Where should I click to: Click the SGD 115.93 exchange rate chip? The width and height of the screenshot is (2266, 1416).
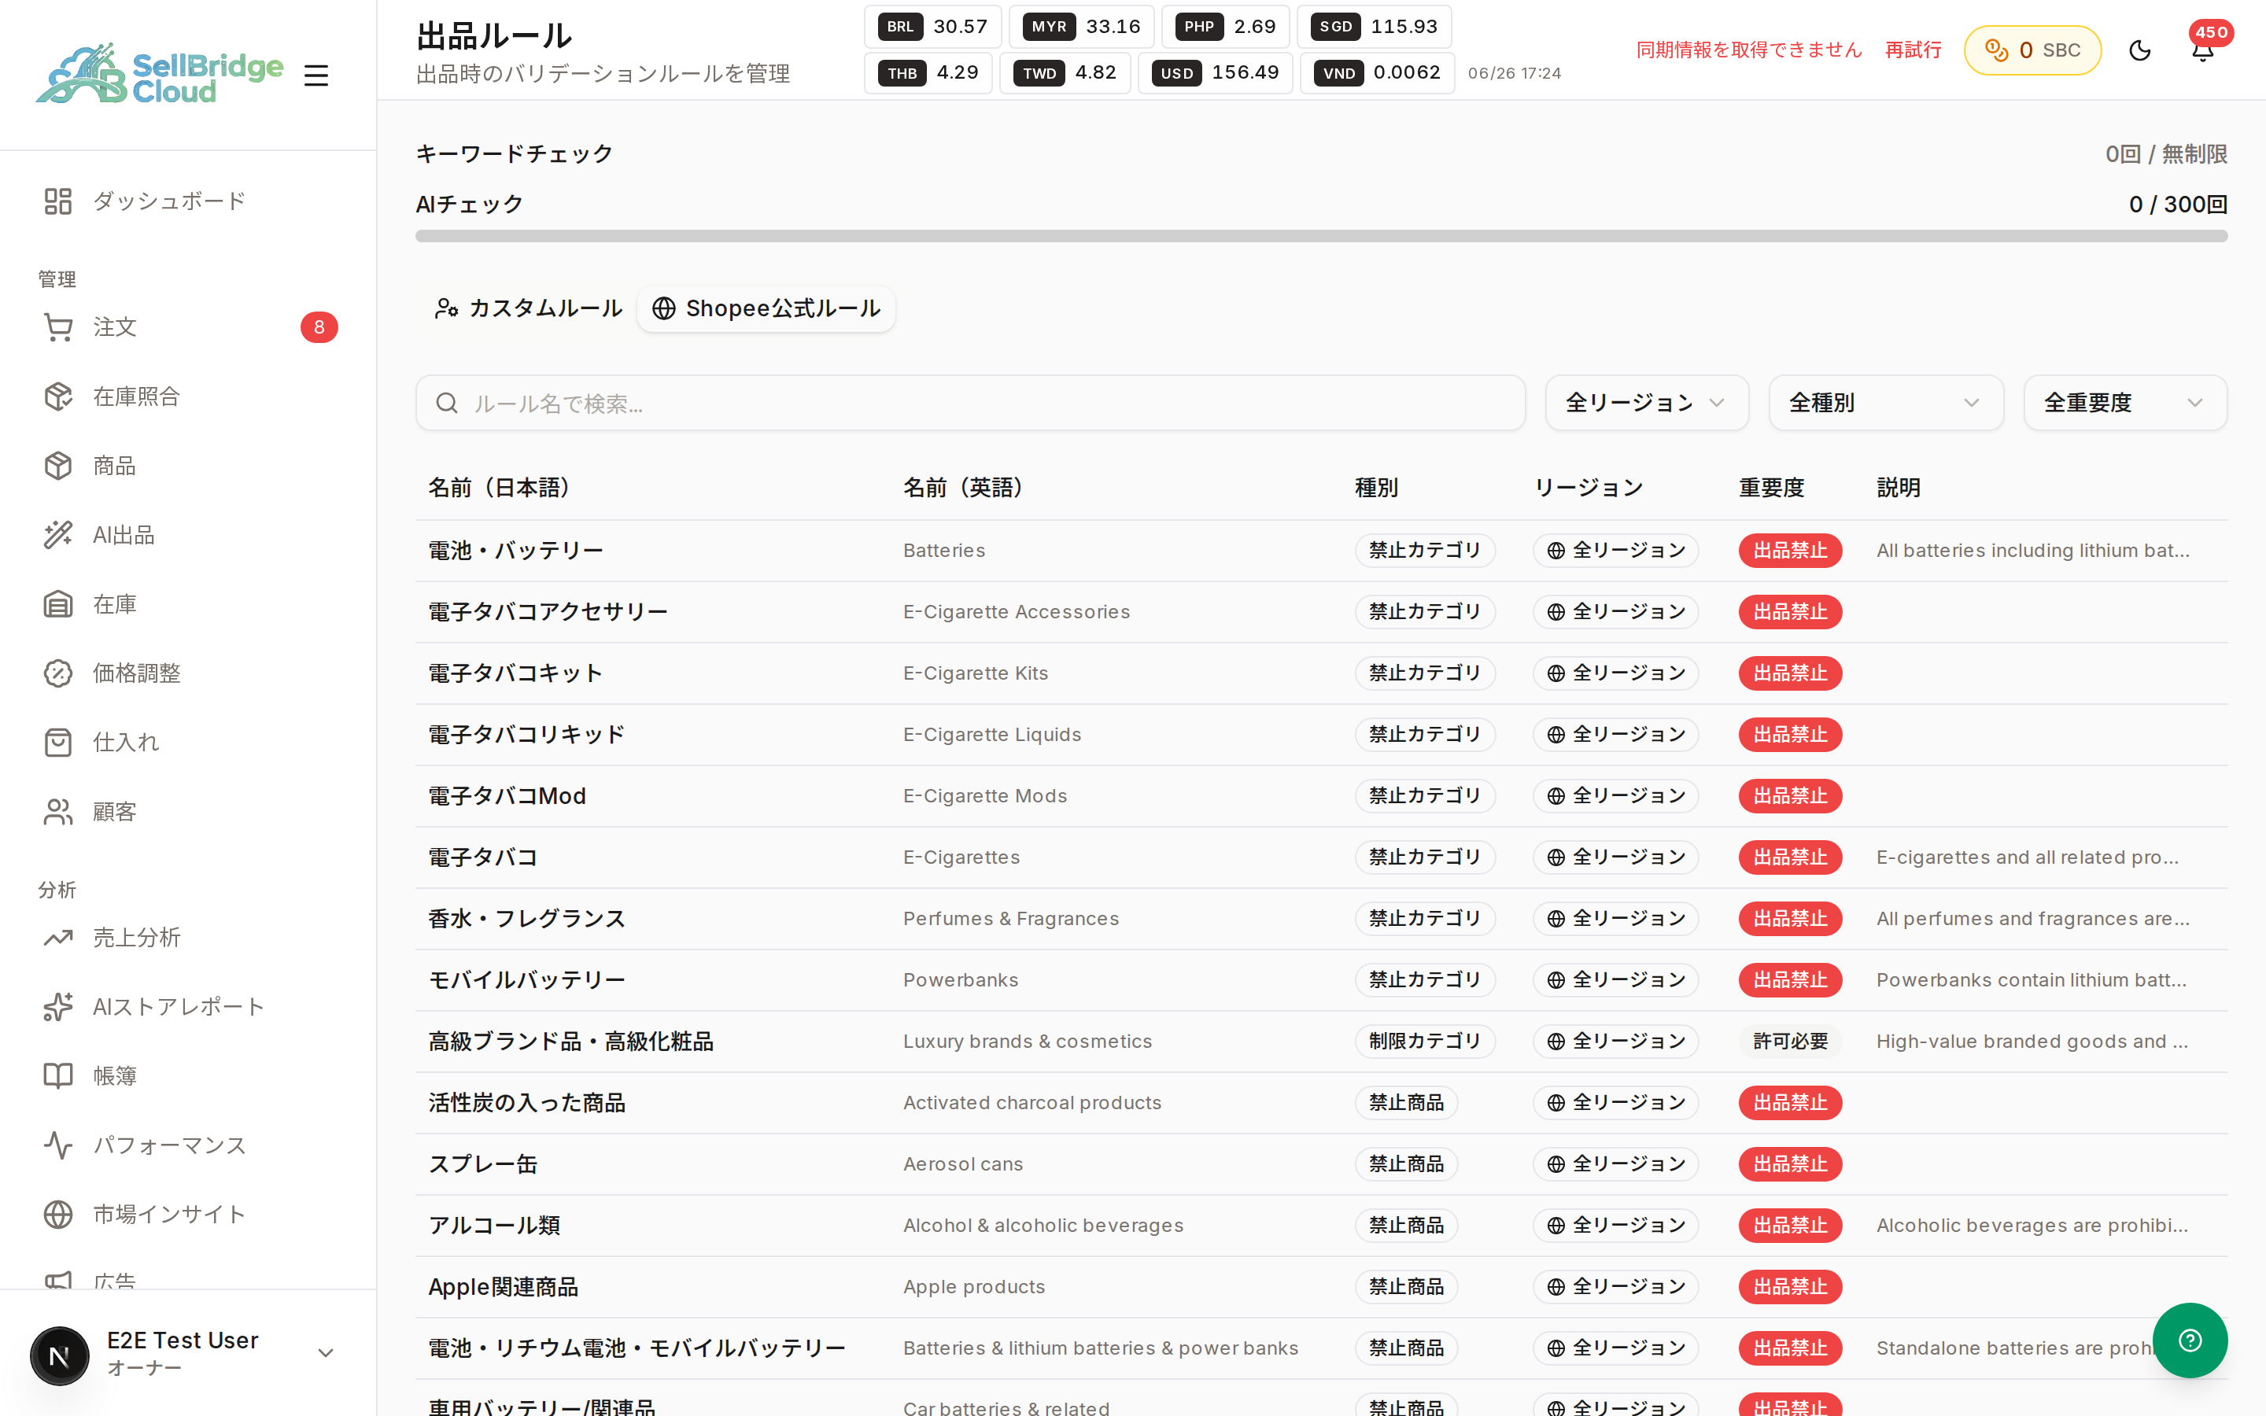click(1375, 26)
